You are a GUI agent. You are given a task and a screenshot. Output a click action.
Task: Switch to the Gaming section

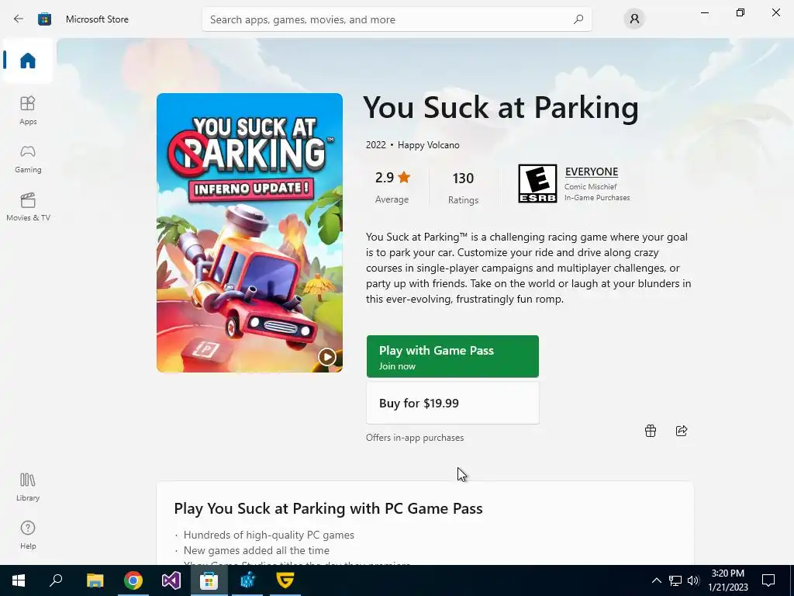click(28, 158)
